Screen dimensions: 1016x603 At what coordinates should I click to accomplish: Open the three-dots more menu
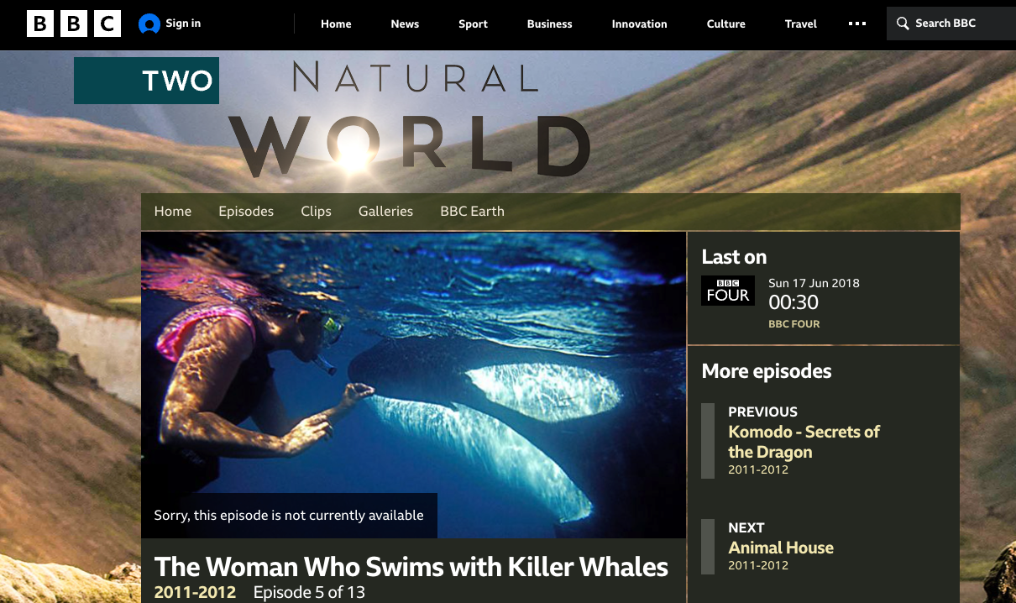pos(856,24)
